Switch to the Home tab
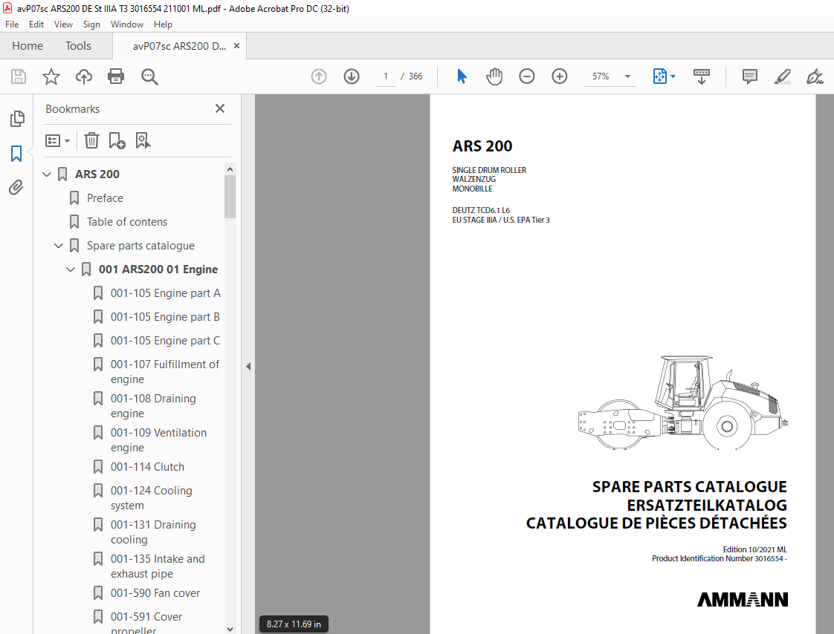The height and width of the screenshot is (634, 834). pos(28,46)
